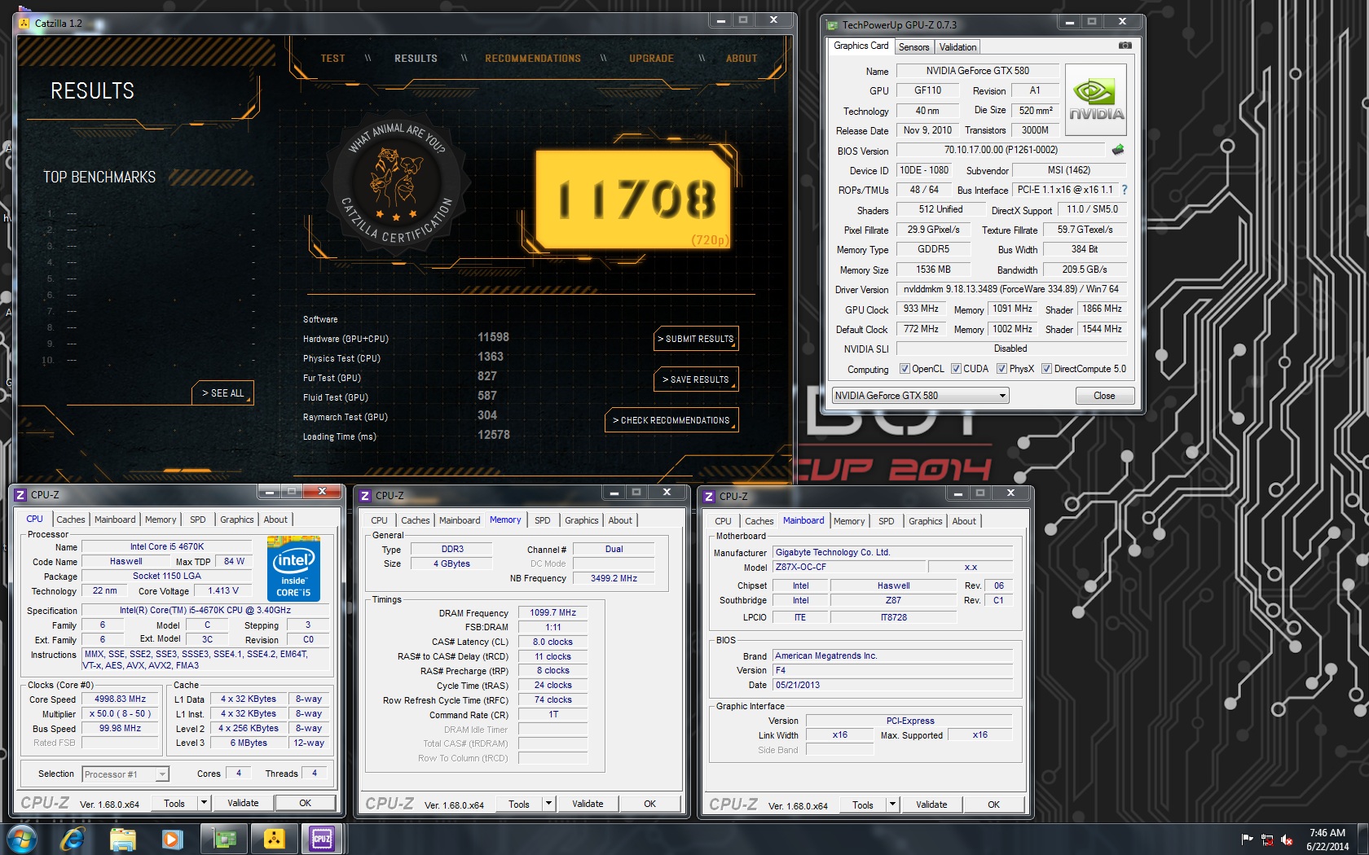This screenshot has height=855, width=1369.
Task: Click the 11708 score panel
Action: tap(633, 199)
